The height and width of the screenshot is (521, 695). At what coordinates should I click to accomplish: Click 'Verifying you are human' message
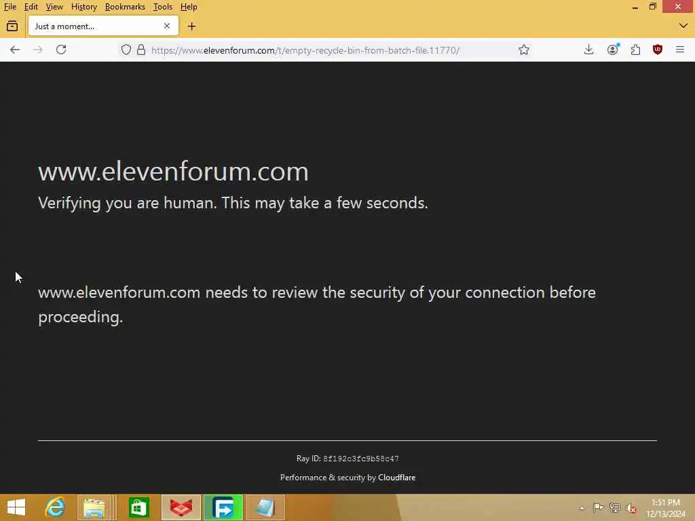(x=233, y=203)
